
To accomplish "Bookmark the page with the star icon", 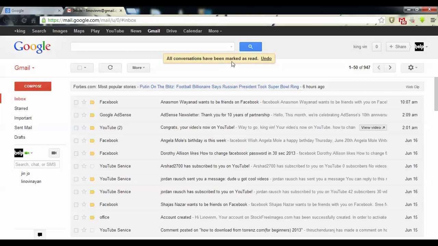I will 381,20.
